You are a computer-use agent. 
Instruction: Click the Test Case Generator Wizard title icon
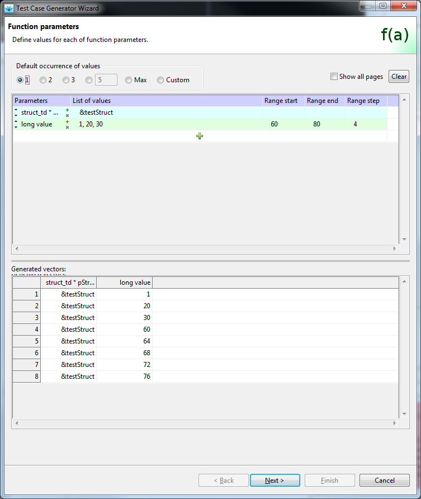(9, 8)
